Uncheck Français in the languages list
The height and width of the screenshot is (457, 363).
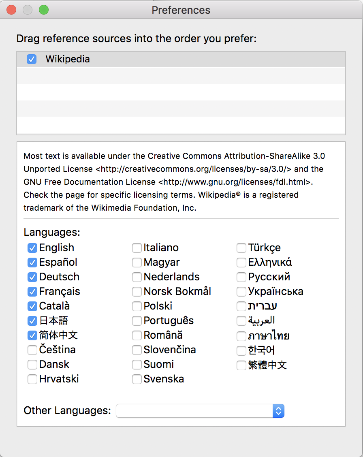pos(32,292)
